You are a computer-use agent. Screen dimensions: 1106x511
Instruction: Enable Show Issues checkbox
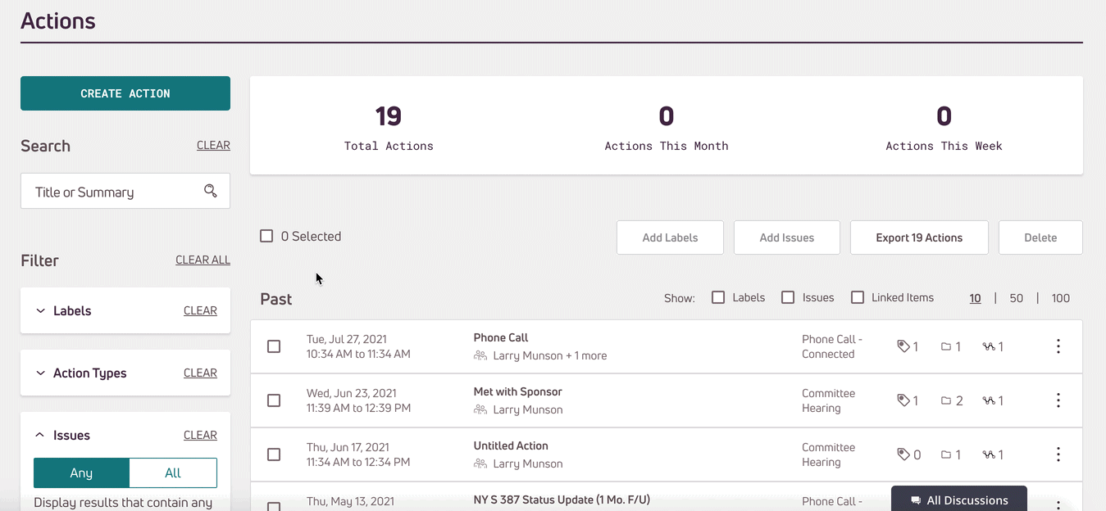click(788, 297)
